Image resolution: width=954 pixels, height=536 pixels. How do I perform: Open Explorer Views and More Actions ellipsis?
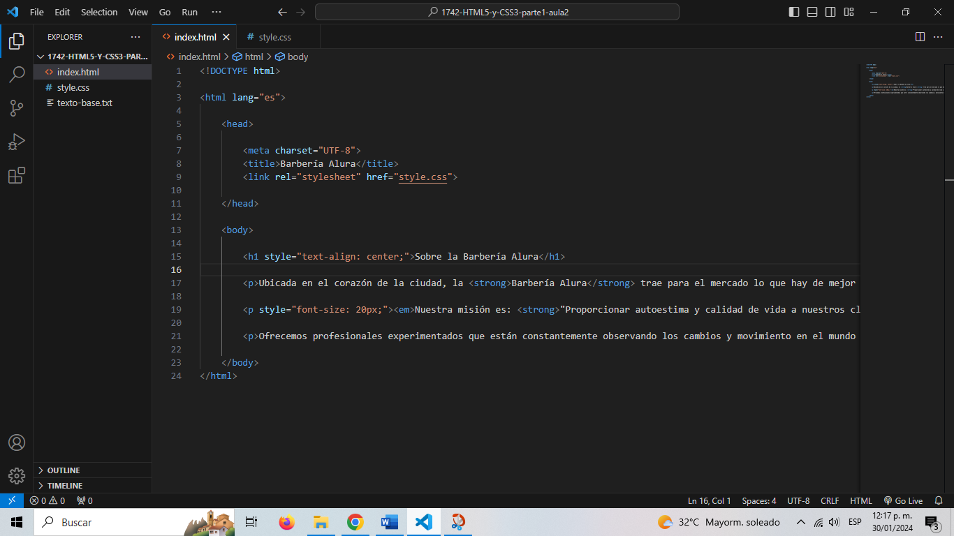pyautogui.click(x=135, y=37)
